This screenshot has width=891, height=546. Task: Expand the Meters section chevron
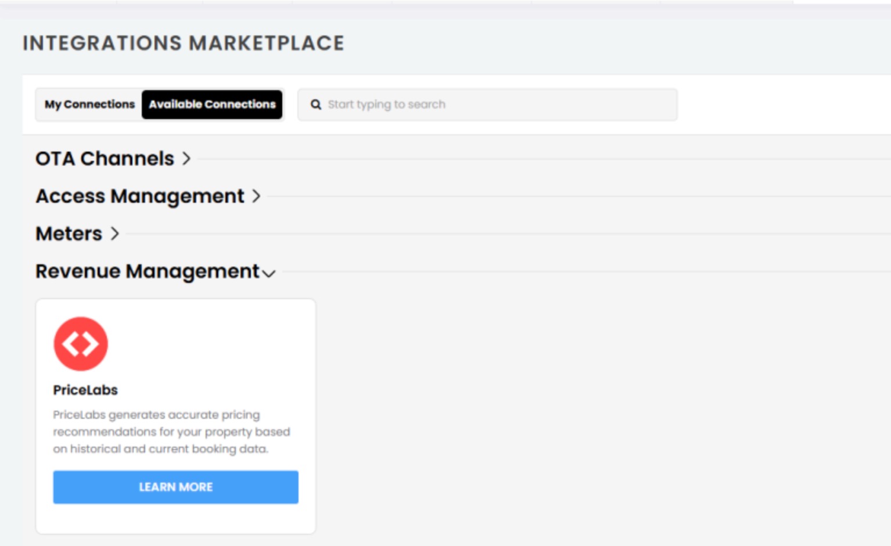tap(115, 234)
